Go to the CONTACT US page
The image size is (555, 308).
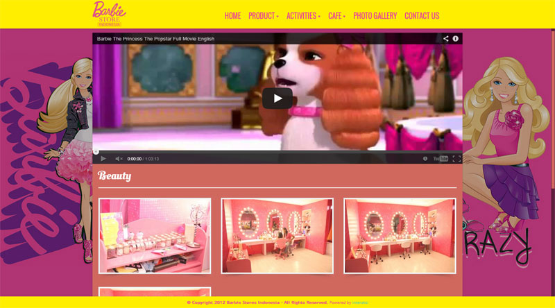click(422, 16)
